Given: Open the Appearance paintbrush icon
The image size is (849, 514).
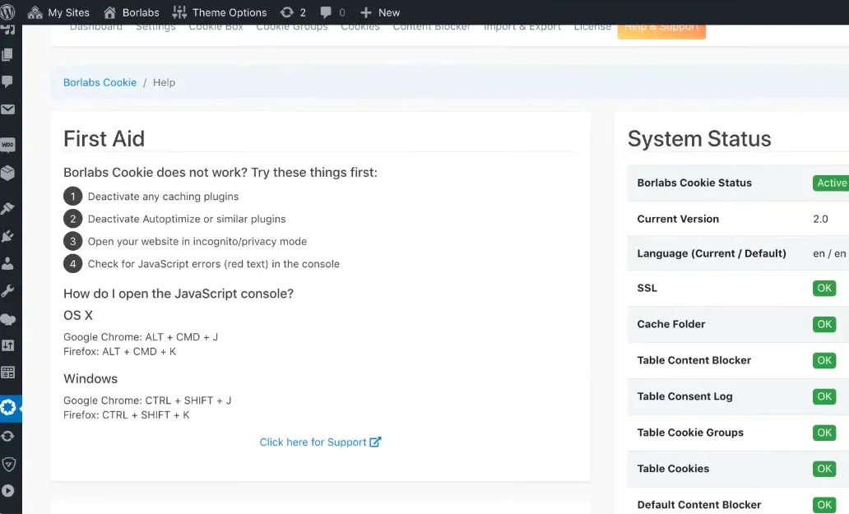Looking at the screenshot, I should (x=8, y=209).
